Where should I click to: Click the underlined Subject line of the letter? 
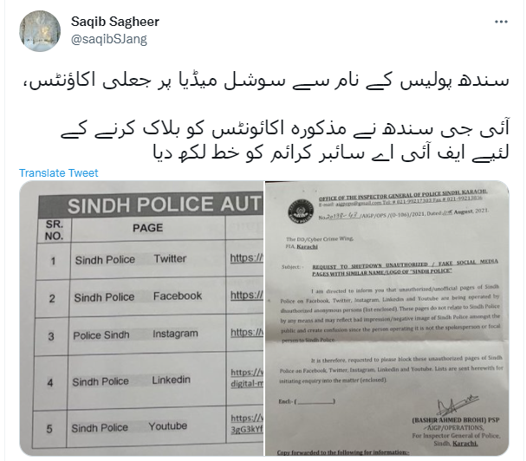(405, 268)
